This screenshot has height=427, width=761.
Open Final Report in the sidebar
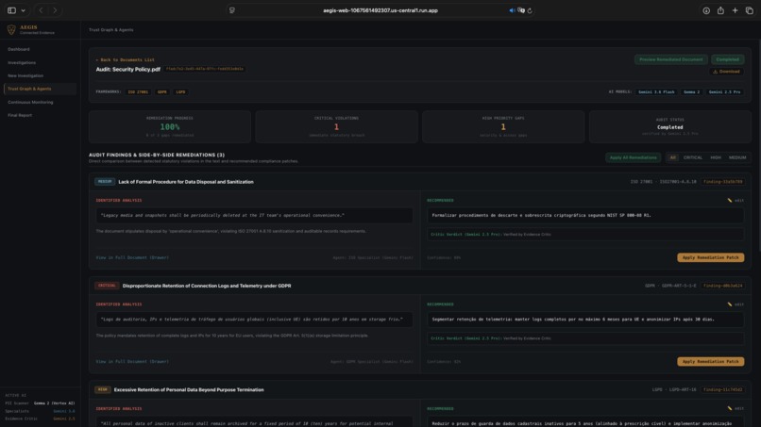(x=20, y=115)
